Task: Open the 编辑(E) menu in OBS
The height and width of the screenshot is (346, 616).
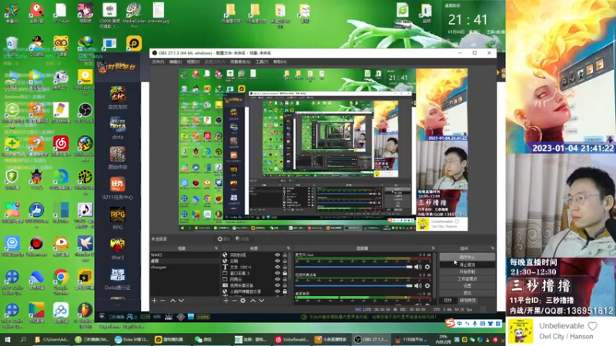Action: click(x=176, y=62)
